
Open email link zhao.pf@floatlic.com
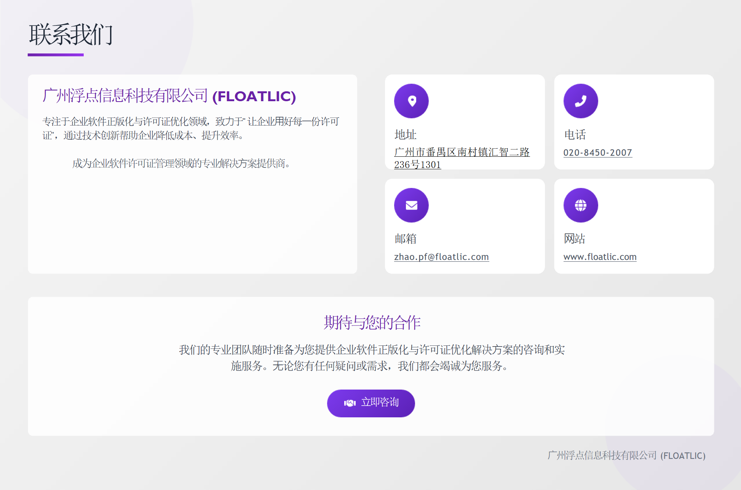(x=441, y=257)
